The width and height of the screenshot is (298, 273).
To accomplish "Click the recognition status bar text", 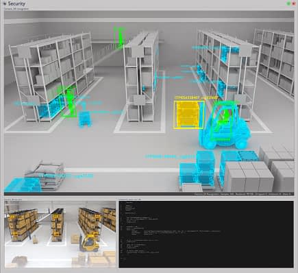I will click(243, 194).
